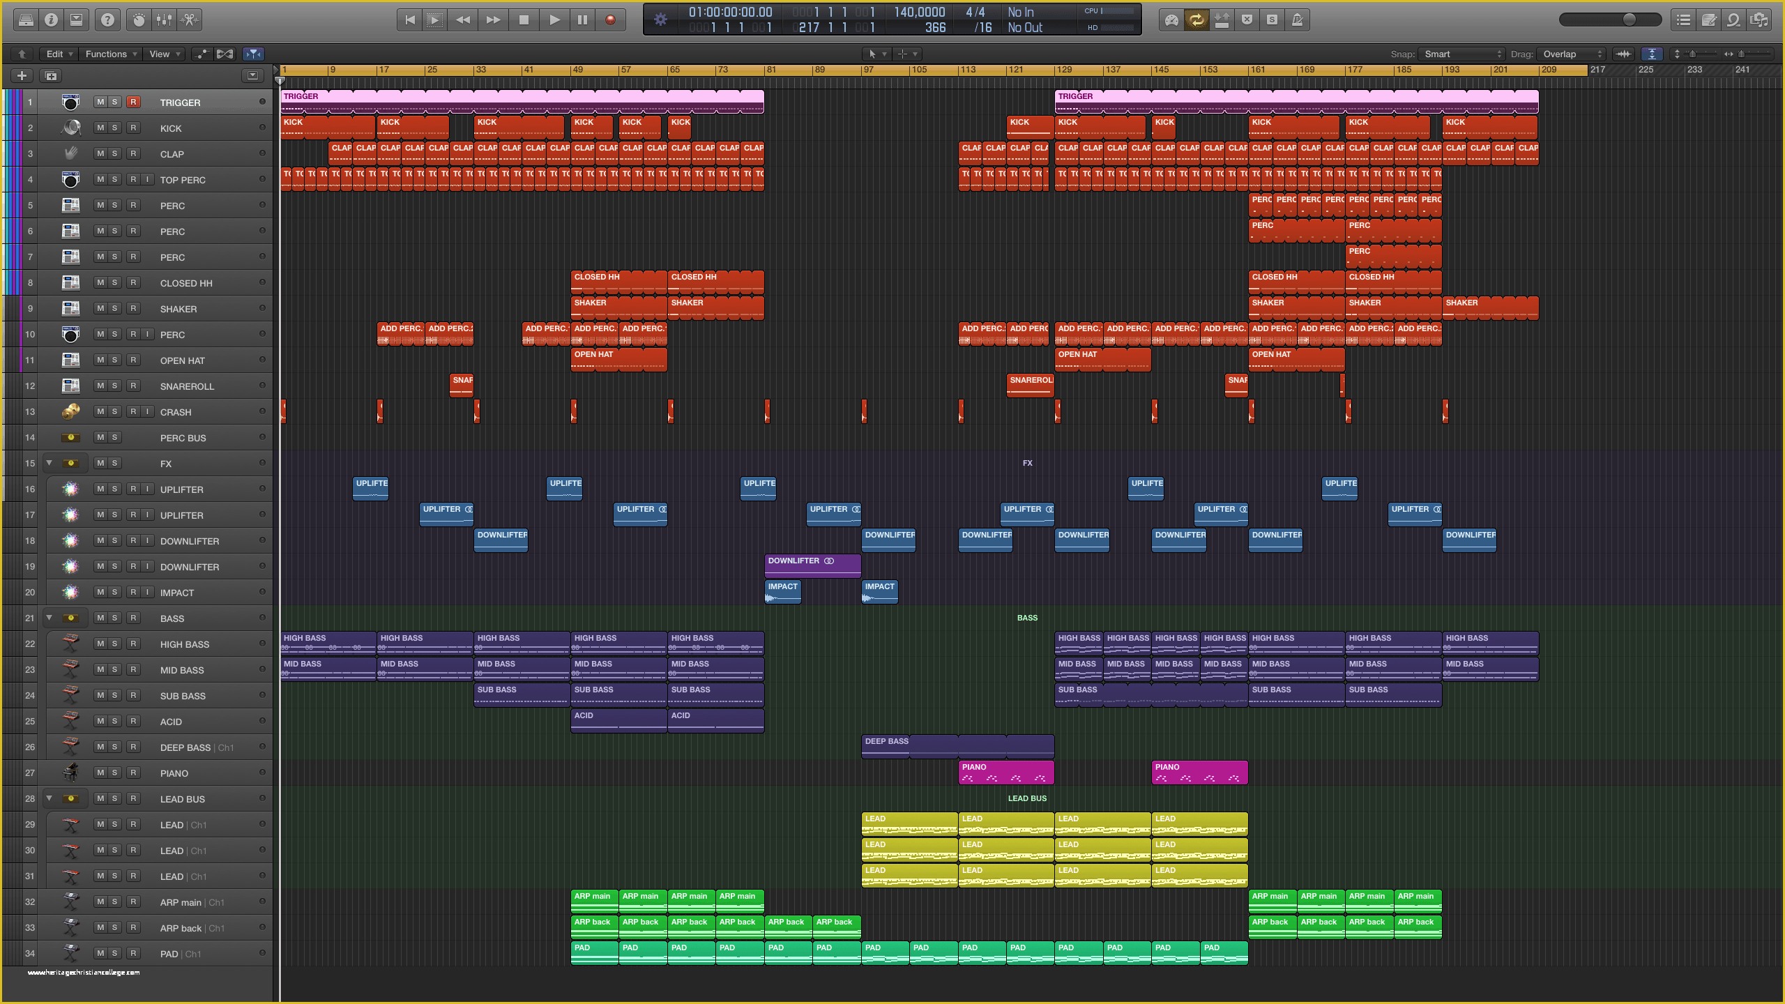Open the Loop Browser icon
1785x1004 pixels.
1733,20
